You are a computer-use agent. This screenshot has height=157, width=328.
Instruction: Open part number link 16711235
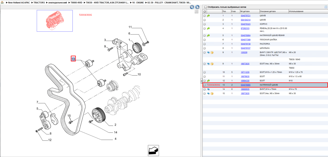pos(245,72)
